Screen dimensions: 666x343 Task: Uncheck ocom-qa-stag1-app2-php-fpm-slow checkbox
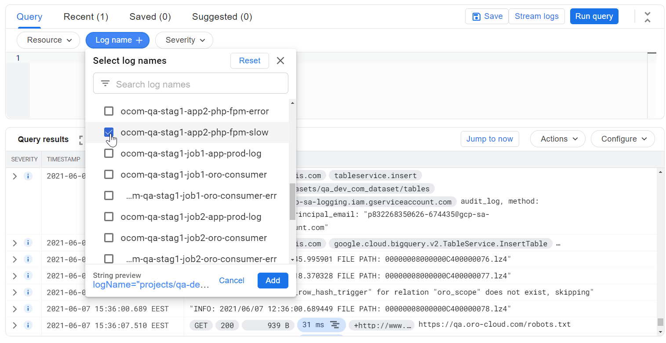tap(109, 132)
